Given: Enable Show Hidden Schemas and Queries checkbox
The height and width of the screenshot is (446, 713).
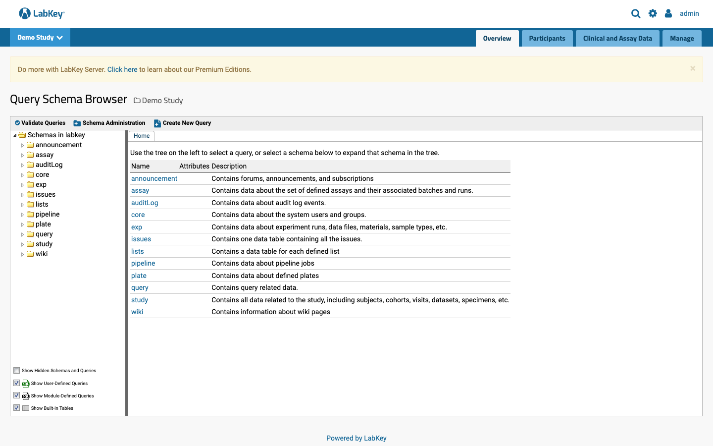Looking at the screenshot, I should pyautogui.click(x=17, y=370).
